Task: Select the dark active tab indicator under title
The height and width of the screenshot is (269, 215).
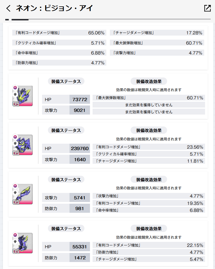Action: coord(20,20)
